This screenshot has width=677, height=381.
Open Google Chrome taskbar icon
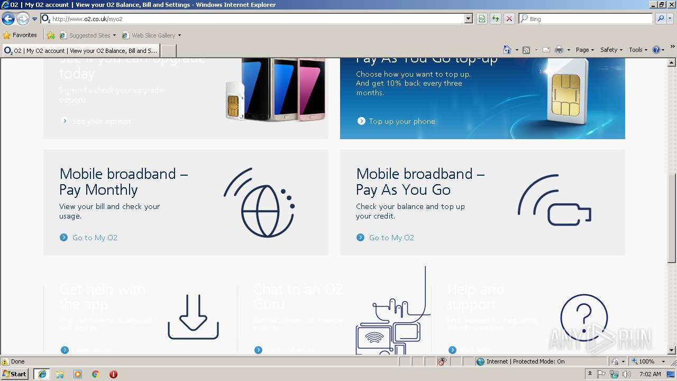(96, 374)
